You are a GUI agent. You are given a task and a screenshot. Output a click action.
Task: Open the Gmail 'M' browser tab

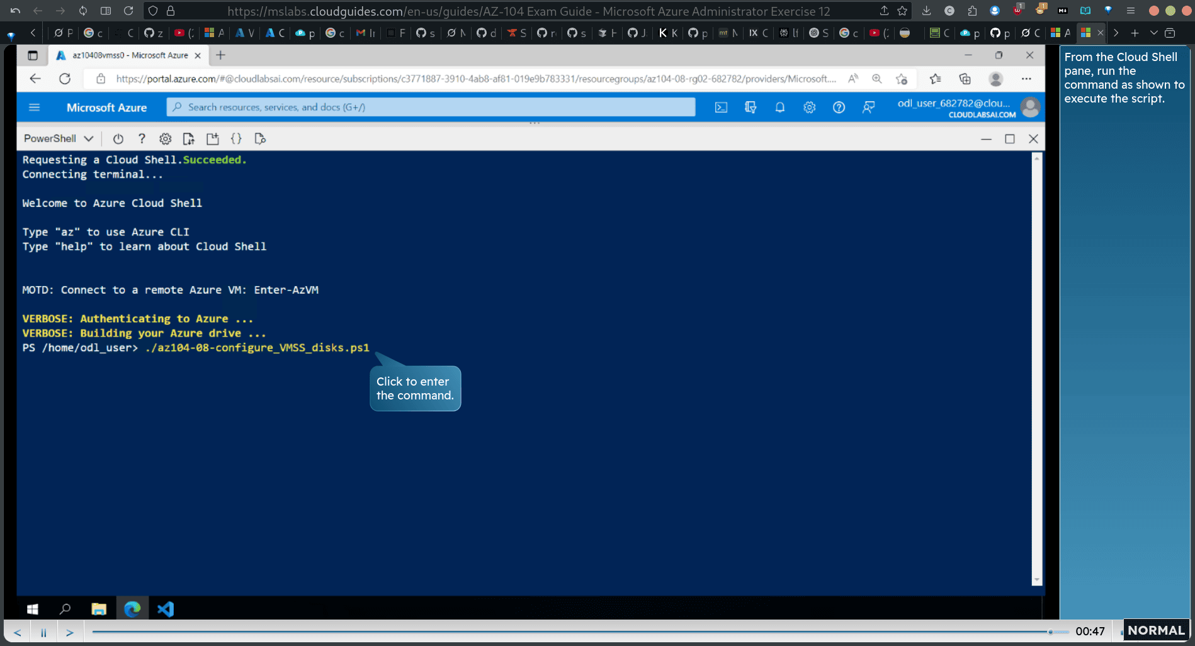(366, 33)
